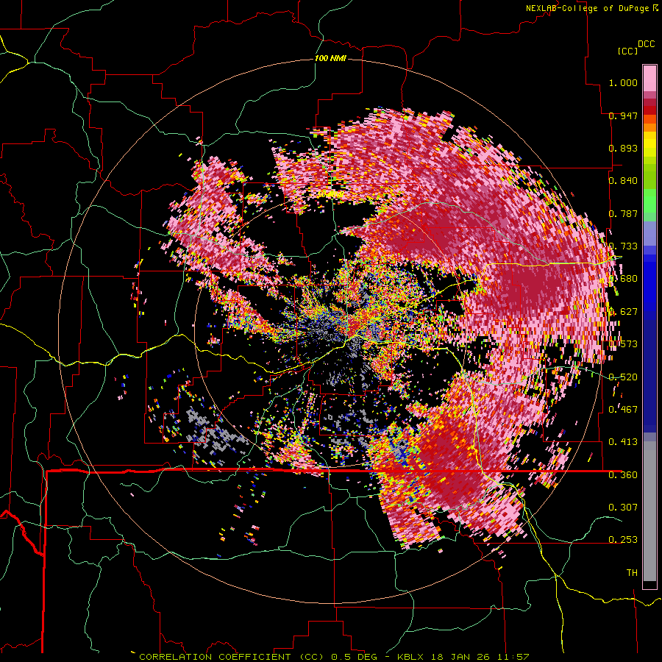Click the CORRELATION COEFFICIENT (CC) caption text

coord(232,657)
